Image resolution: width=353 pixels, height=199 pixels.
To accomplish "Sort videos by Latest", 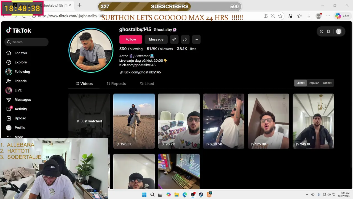I will pos(300,83).
